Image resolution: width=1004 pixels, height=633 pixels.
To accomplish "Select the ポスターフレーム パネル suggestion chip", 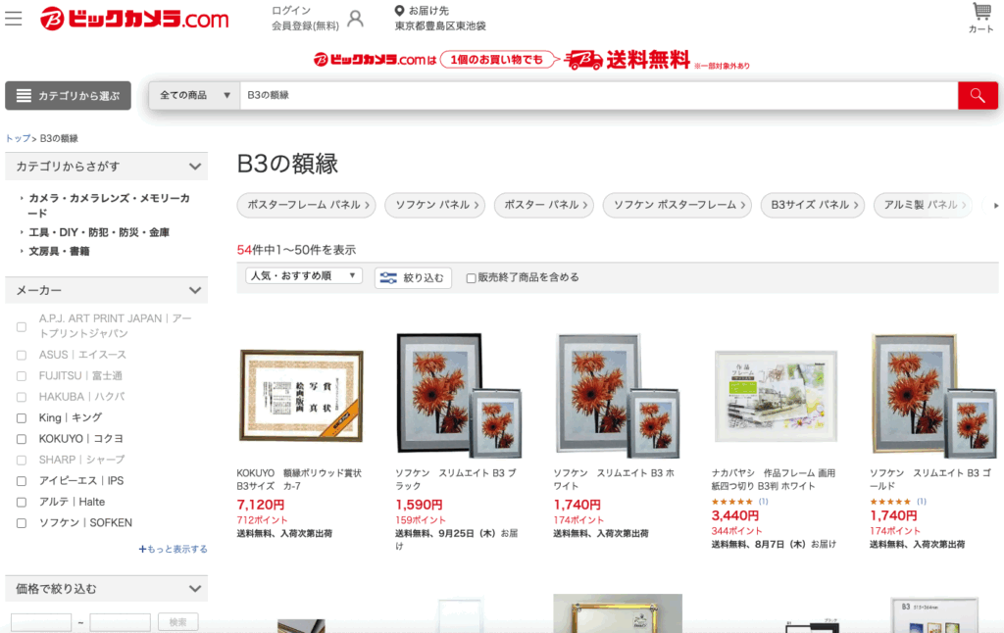I will (x=306, y=205).
